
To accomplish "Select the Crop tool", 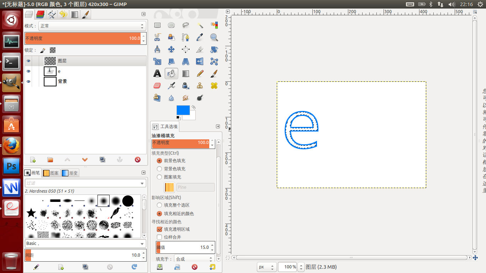I will pos(200,49).
